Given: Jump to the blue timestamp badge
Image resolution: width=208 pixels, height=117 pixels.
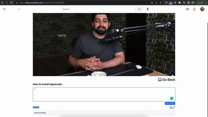Looking at the screenshot, I should click(36, 107).
